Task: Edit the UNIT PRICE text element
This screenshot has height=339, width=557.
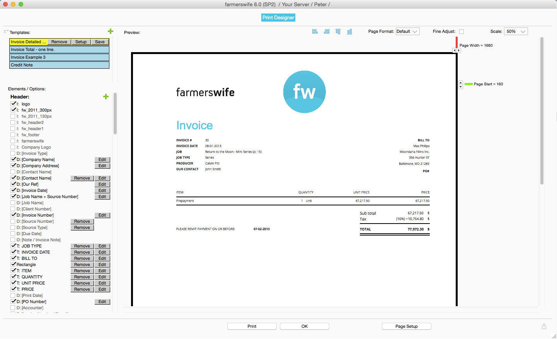Action: 102,283
